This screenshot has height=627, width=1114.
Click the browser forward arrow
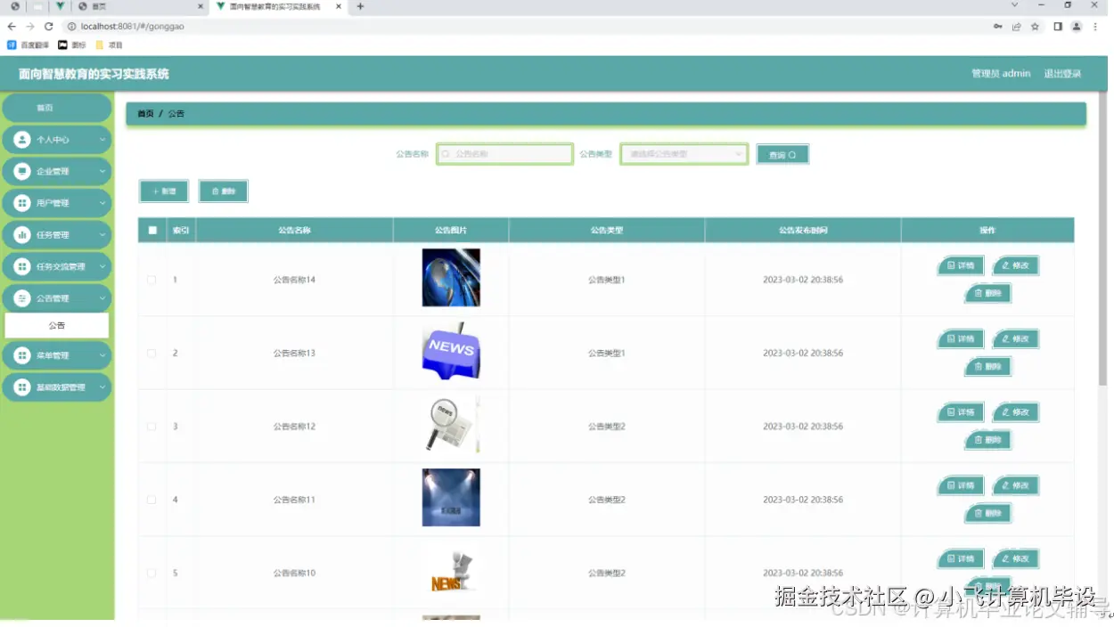30,27
